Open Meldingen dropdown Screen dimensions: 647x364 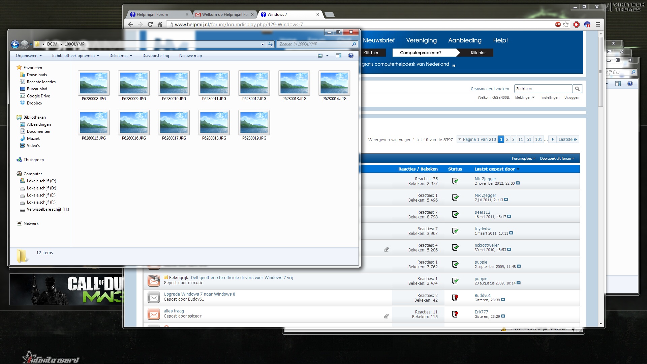point(525,98)
